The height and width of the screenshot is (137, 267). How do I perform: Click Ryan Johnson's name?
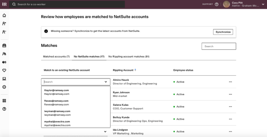pyautogui.click(x=121, y=92)
